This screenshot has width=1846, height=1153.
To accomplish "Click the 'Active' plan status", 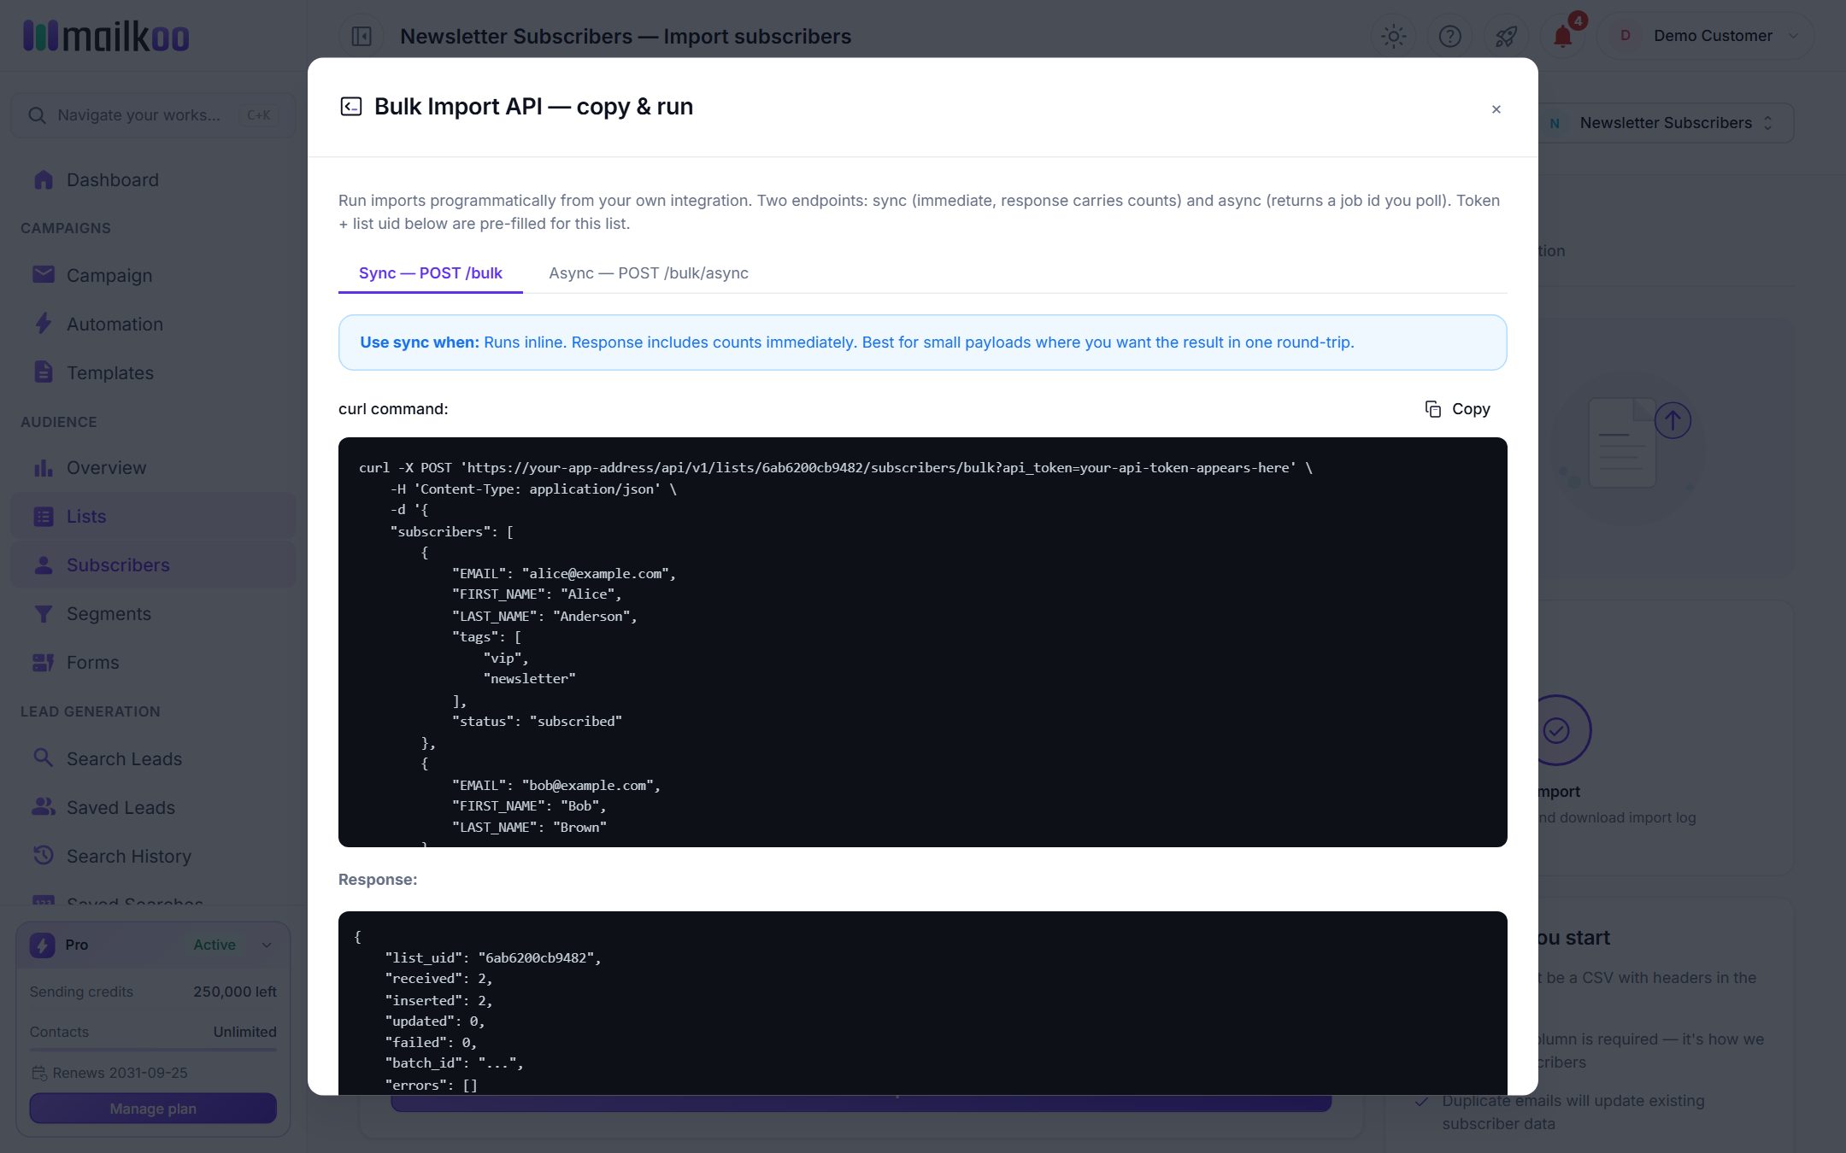I will 215,945.
